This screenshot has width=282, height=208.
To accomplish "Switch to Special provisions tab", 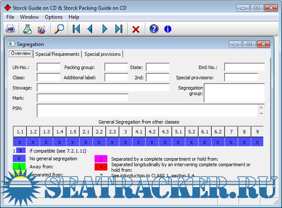I will click(x=103, y=54).
